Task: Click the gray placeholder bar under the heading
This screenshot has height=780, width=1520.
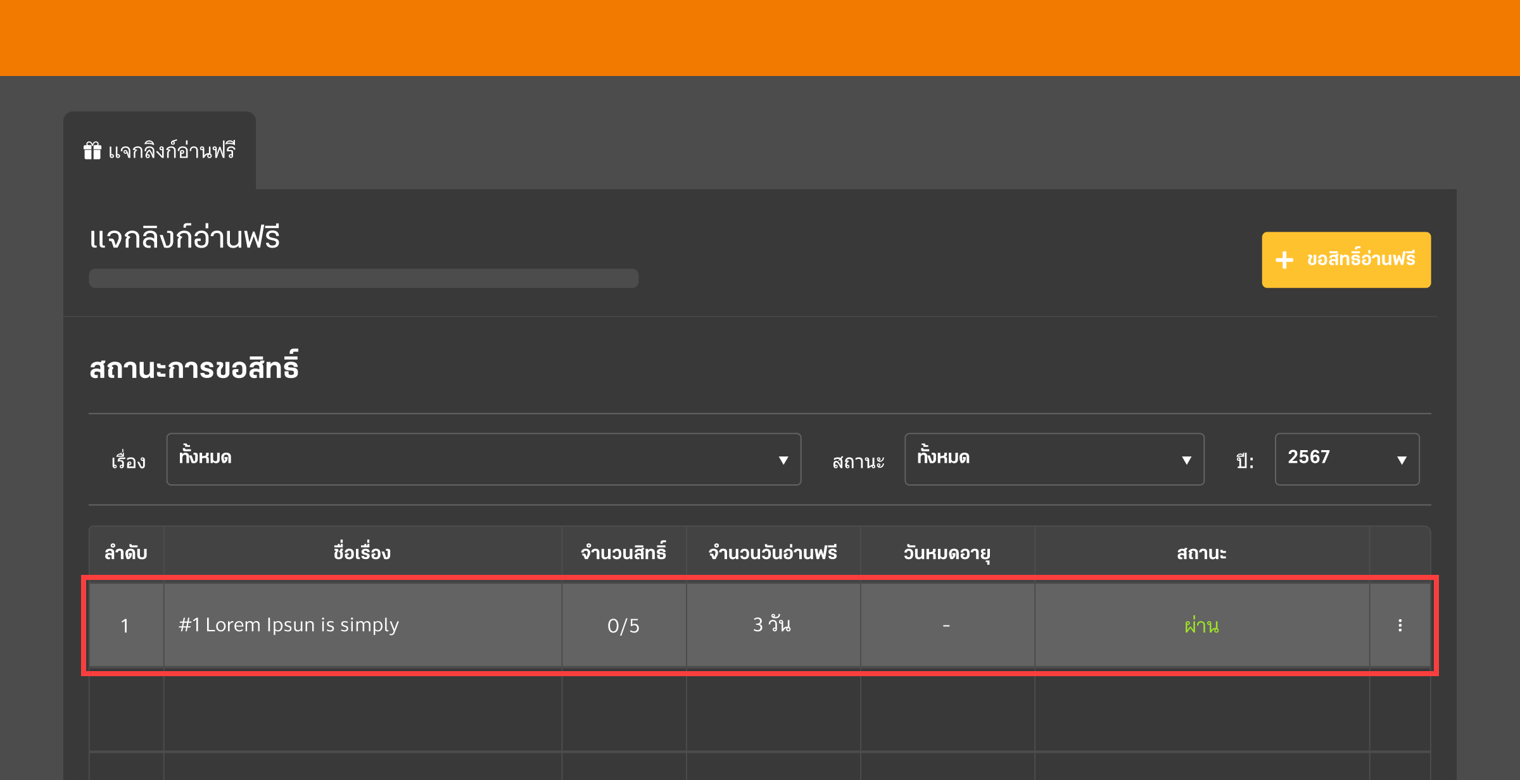Action: [x=364, y=279]
